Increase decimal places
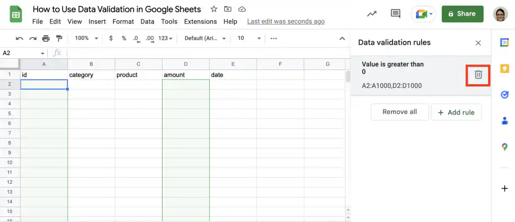515x222 pixels. point(150,39)
